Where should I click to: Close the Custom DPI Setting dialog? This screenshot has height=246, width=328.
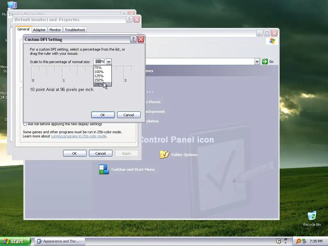[x=141, y=39]
